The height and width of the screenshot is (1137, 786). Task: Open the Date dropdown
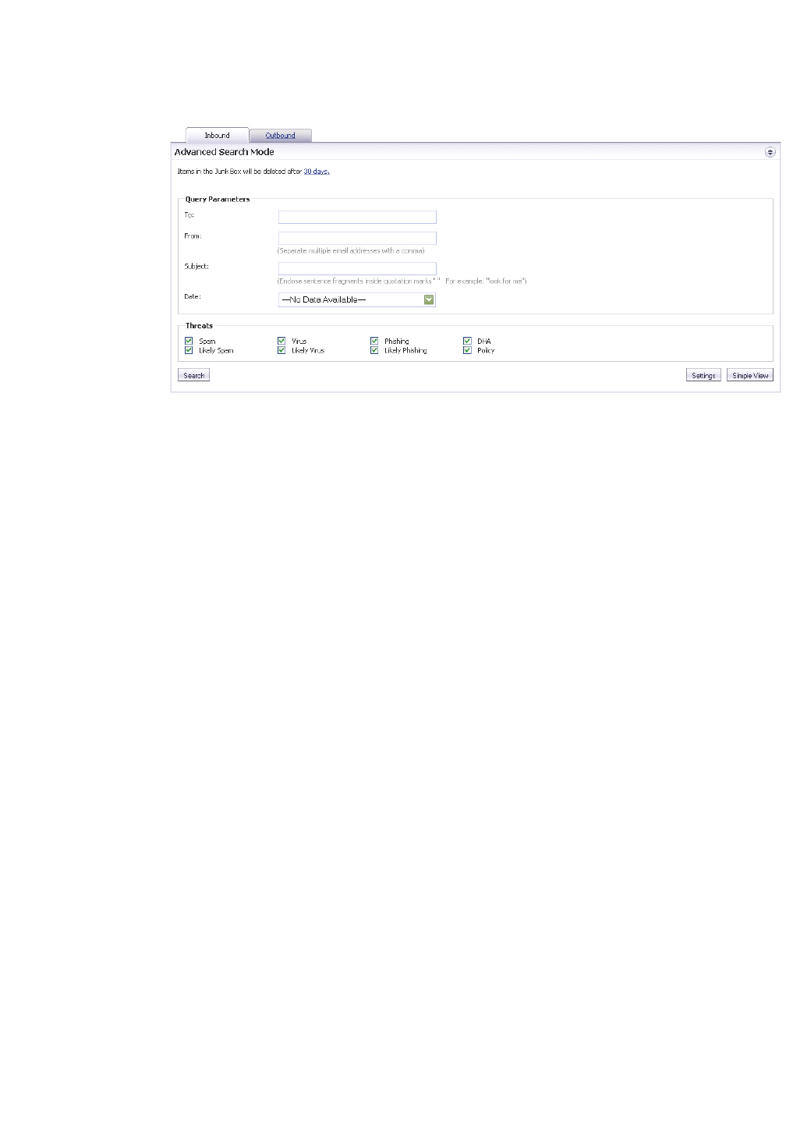click(x=357, y=300)
